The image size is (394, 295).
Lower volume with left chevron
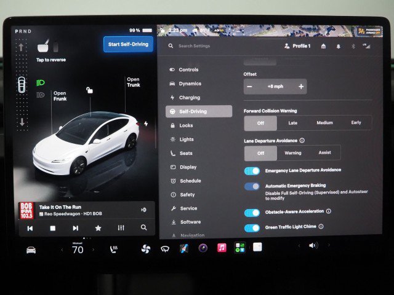coord(299,246)
